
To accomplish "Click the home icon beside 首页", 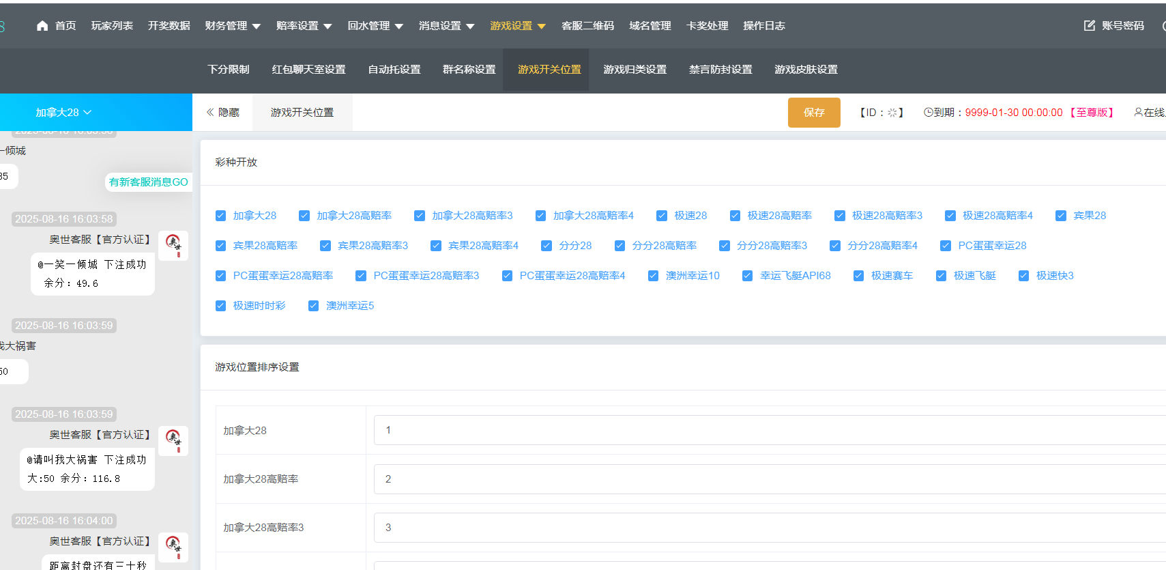I will pos(42,26).
